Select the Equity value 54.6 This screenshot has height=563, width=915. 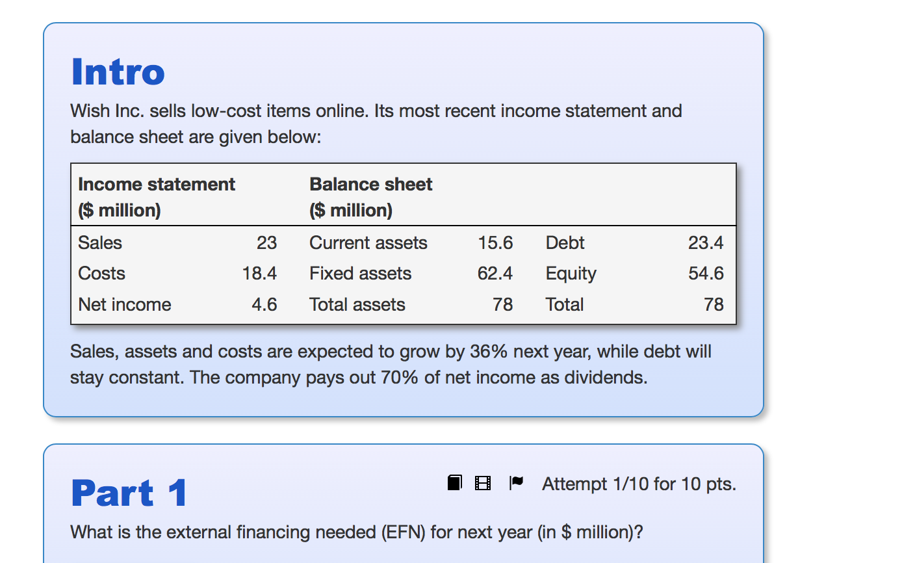(x=706, y=273)
